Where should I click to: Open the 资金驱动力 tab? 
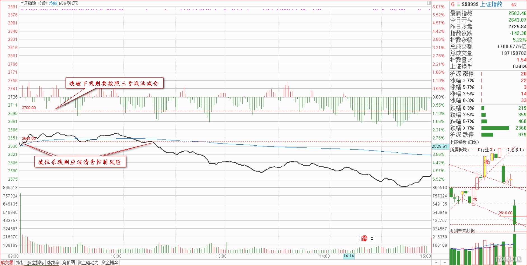click(88, 263)
